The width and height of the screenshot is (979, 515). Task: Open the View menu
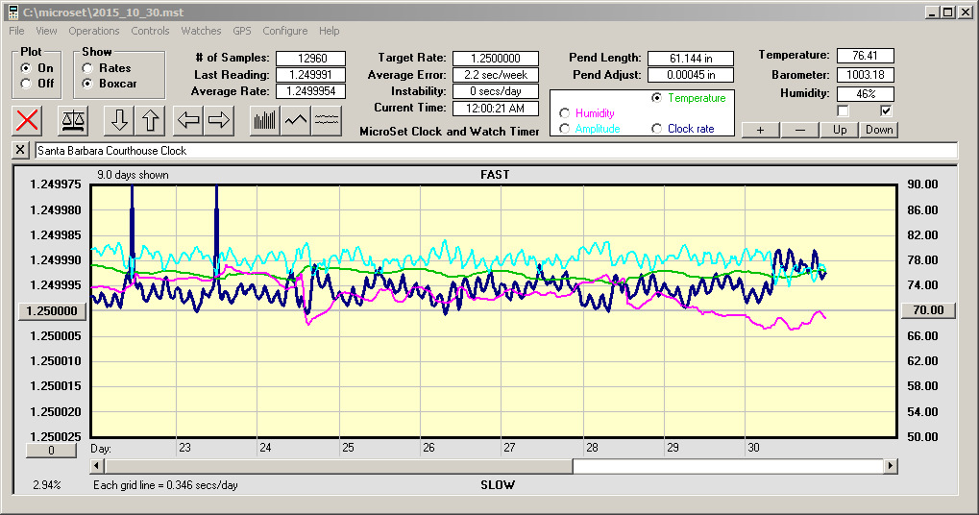pos(46,31)
